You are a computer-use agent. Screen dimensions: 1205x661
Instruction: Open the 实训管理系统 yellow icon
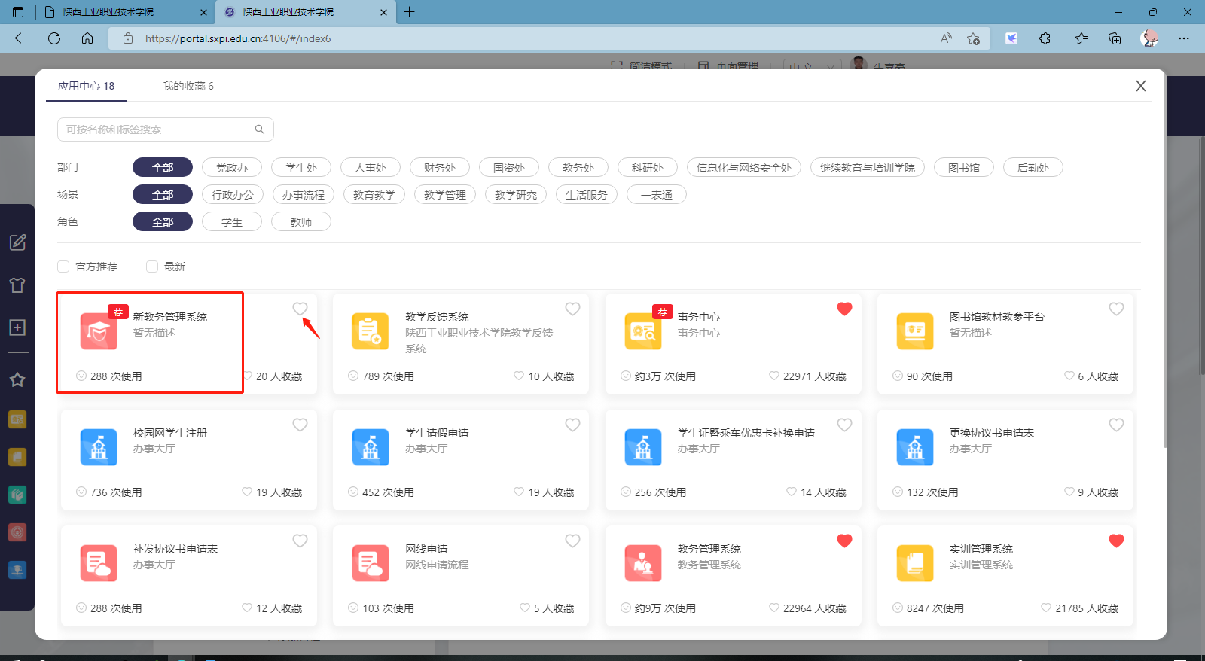click(915, 563)
